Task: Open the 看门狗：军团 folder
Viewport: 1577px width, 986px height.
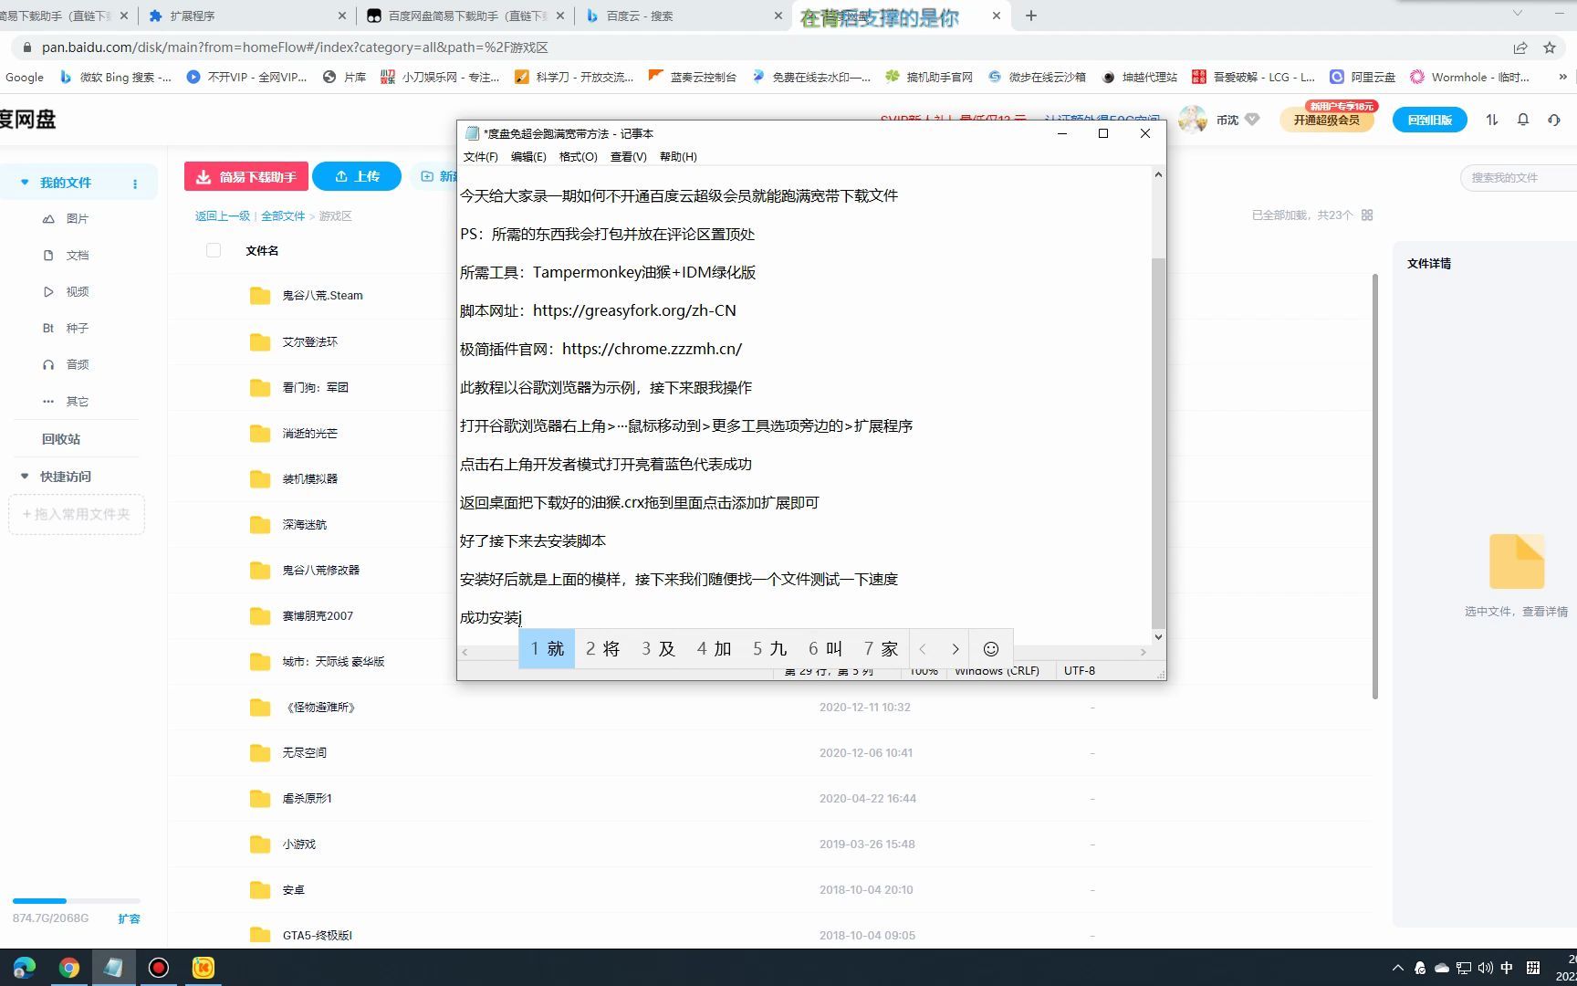Action: [x=315, y=387]
